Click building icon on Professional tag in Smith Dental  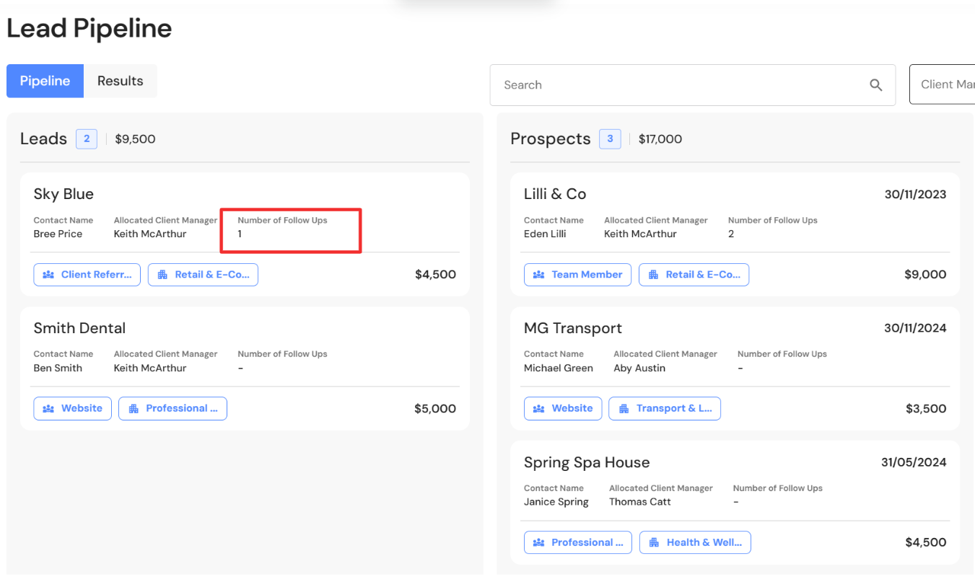[134, 409]
